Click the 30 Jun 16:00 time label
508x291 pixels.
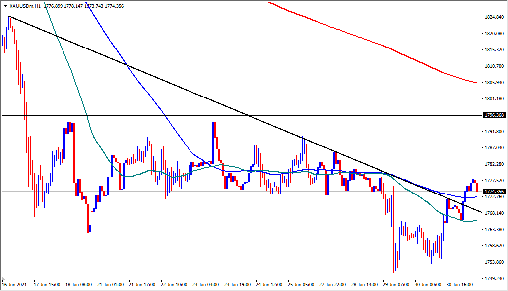[460, 285]
